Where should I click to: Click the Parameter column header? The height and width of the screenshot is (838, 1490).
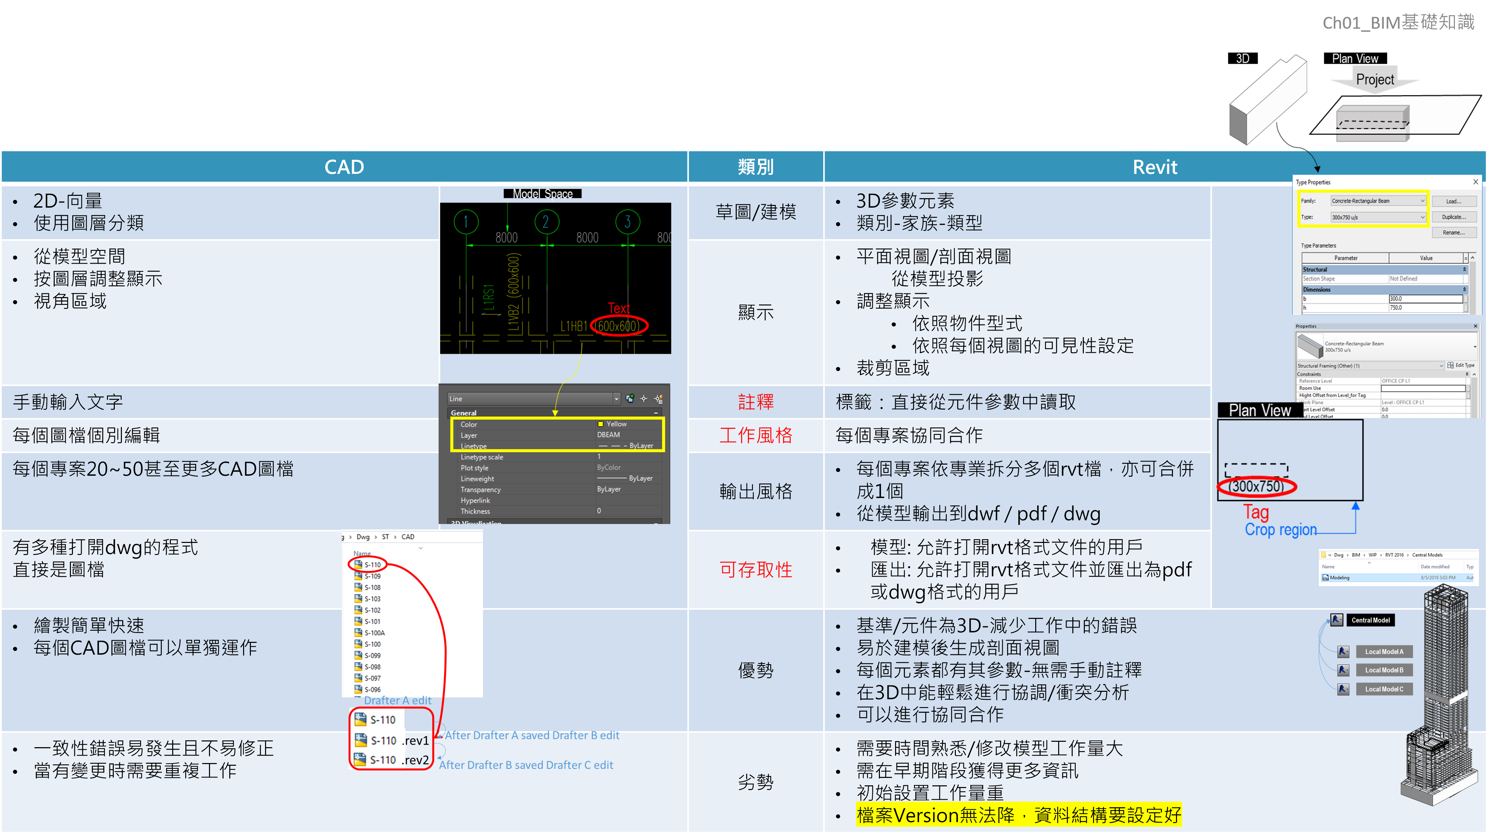pos(1345,258)
